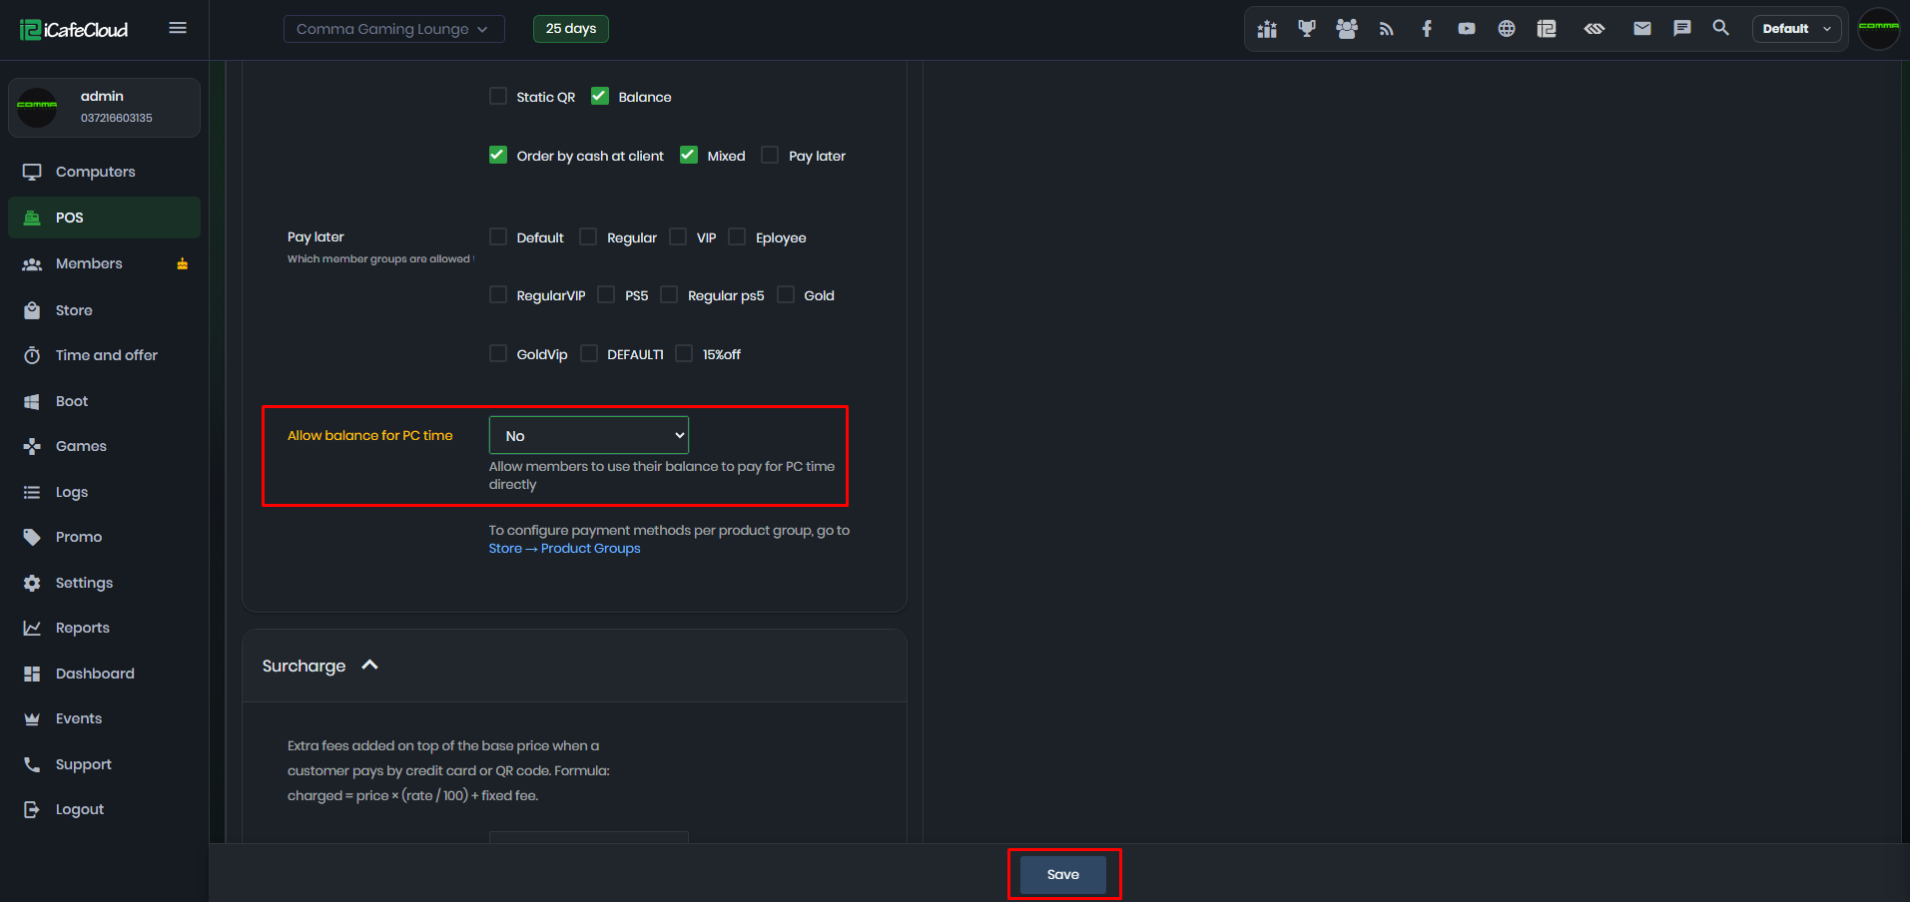Image resolution: width=1910 pixels, height=902 pixels.
Task: Open Boot in sidebar
Action: (104, 401)
